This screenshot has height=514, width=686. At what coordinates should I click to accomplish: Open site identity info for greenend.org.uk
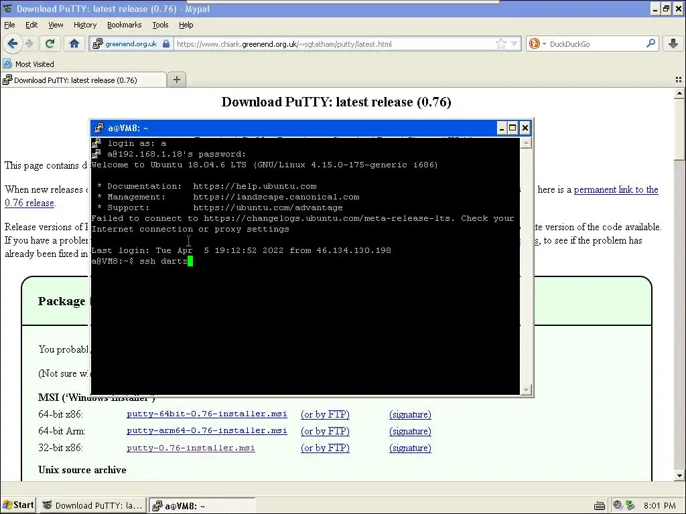131,44
